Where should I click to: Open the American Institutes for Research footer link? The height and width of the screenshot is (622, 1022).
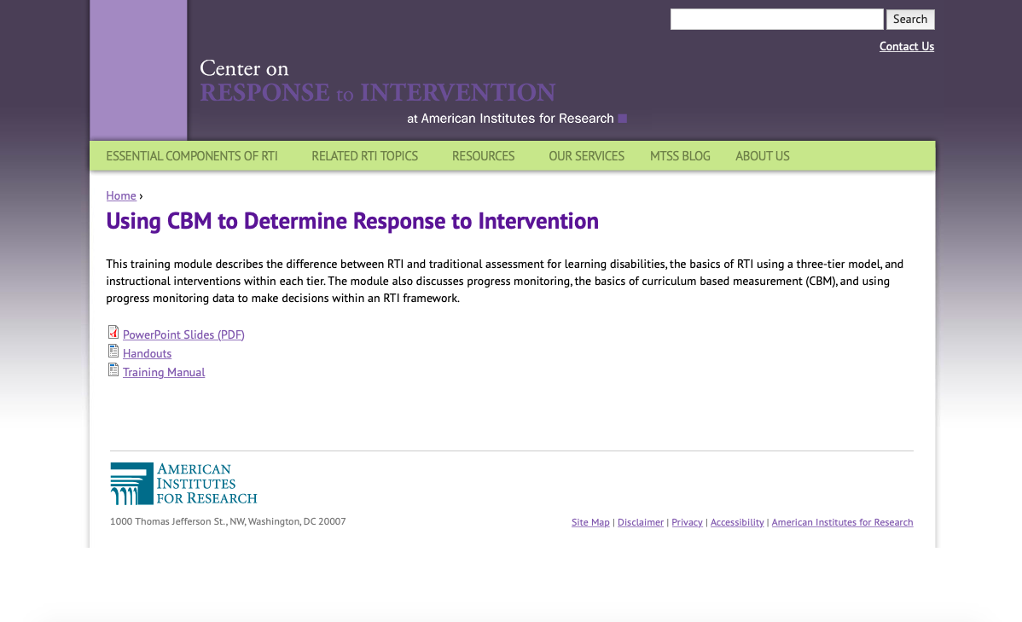pos(842,522)
